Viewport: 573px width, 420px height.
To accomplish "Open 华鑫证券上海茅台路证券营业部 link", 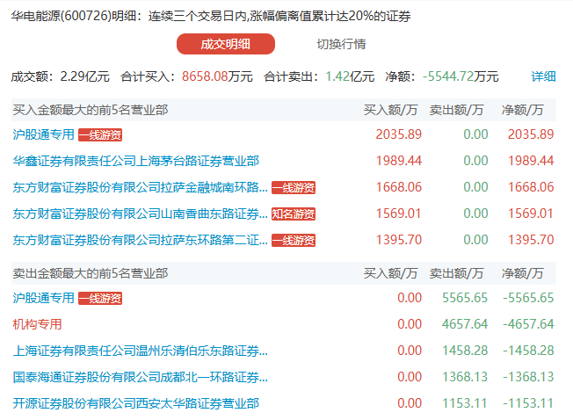I will click(136, 161).
